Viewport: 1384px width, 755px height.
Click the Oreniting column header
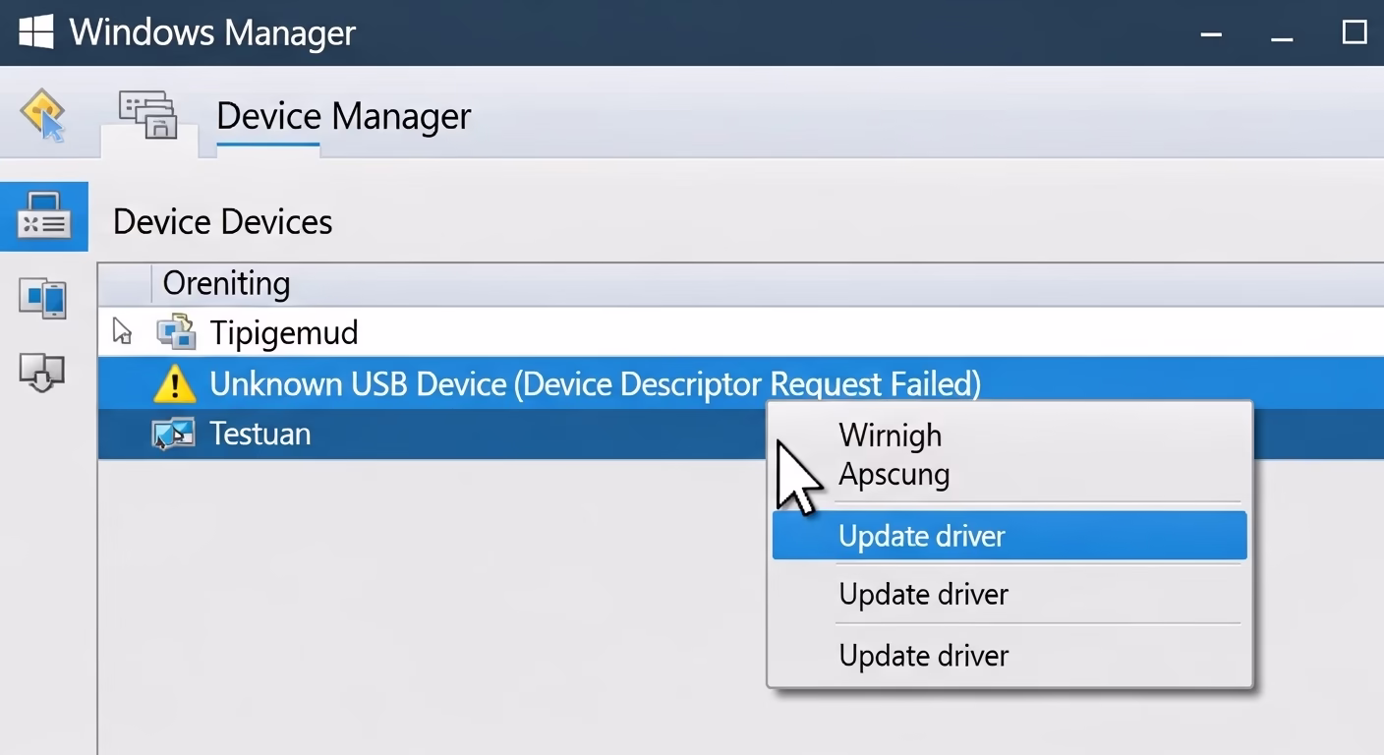(226, 283)
